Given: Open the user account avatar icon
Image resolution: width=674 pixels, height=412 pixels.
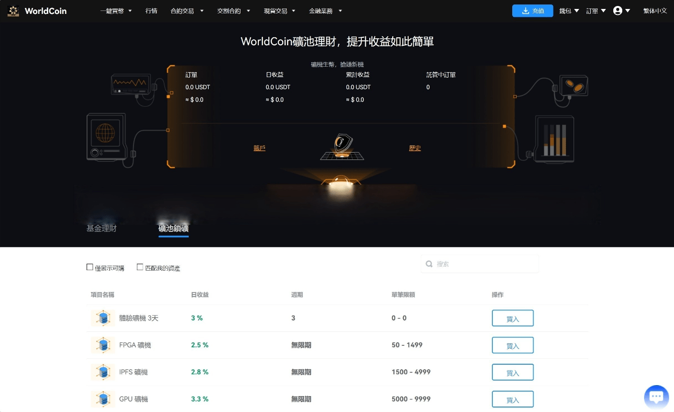Looking at the screenshot, I should click(x=618, y=10).
